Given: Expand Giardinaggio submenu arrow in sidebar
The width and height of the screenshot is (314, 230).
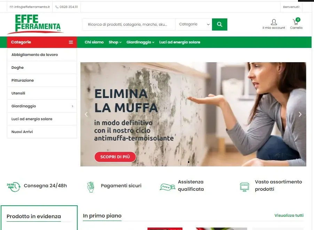Looking at the screenshot, I should pyautogui.click(x=72, y=106).
